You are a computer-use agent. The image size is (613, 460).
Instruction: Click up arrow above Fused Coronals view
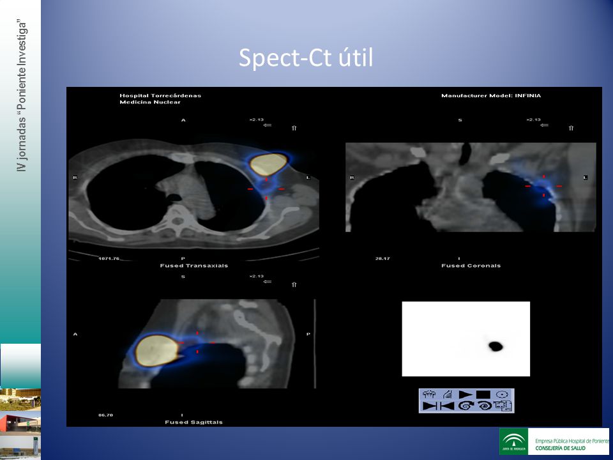pyautogui.click(x=571, y=128)
